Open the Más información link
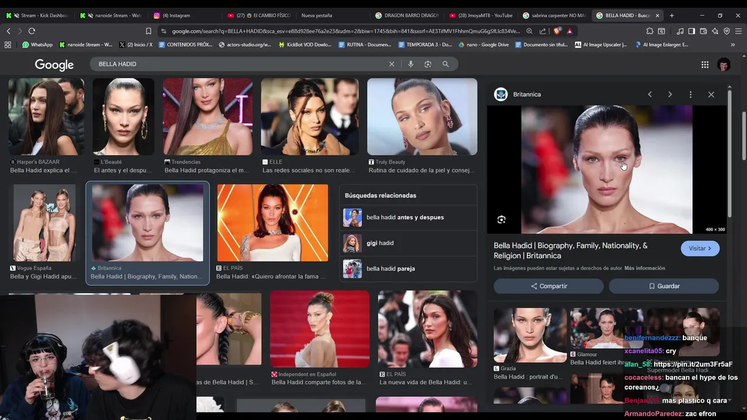The width and height of the screenshot is (747, 420). [x=644, y=268]
